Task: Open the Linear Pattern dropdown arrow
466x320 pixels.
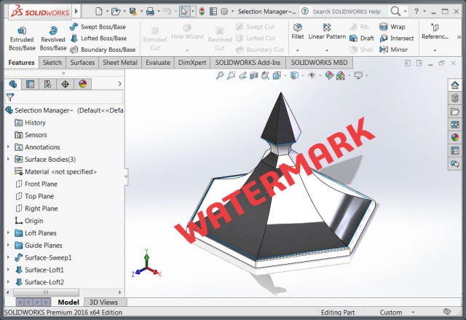Action: [x=327, y=50]
